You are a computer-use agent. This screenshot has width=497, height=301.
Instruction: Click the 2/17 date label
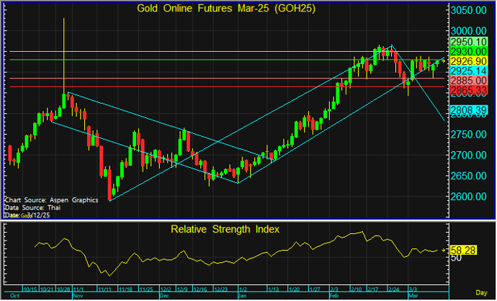tap(373, 289)
